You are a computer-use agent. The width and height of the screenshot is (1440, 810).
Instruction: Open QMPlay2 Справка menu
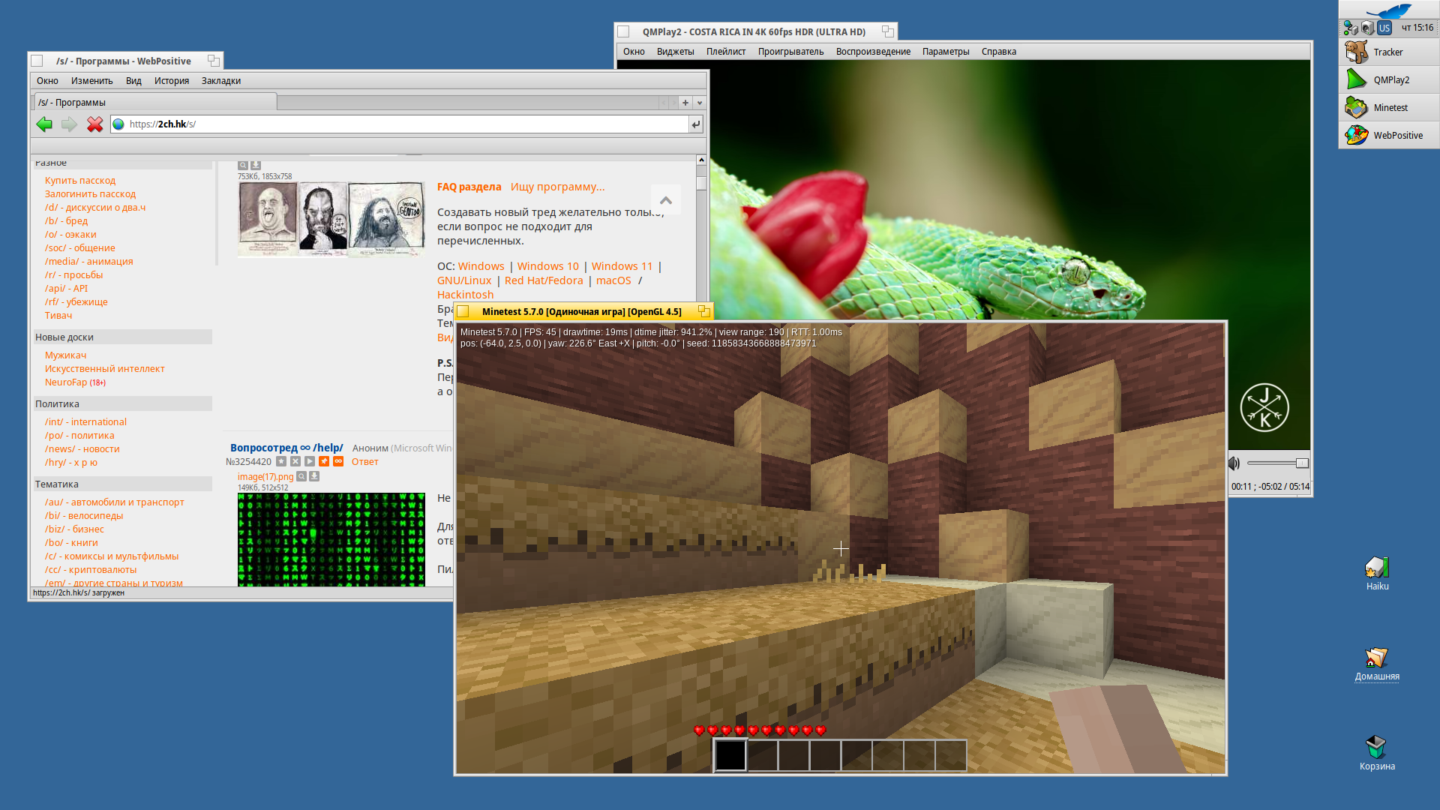click(999, 52)
